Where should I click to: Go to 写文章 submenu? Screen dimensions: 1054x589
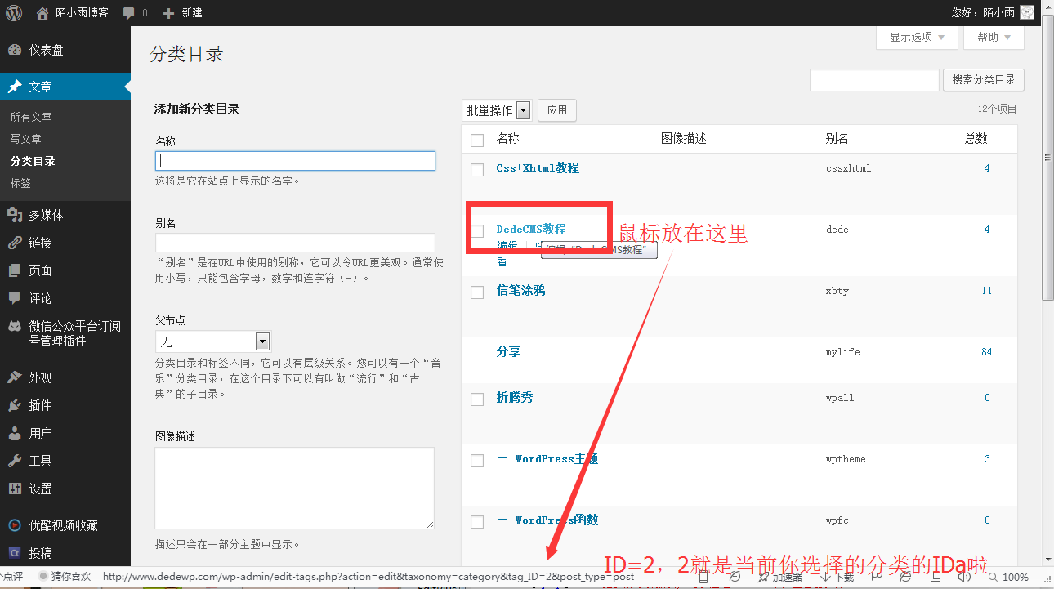25,139
